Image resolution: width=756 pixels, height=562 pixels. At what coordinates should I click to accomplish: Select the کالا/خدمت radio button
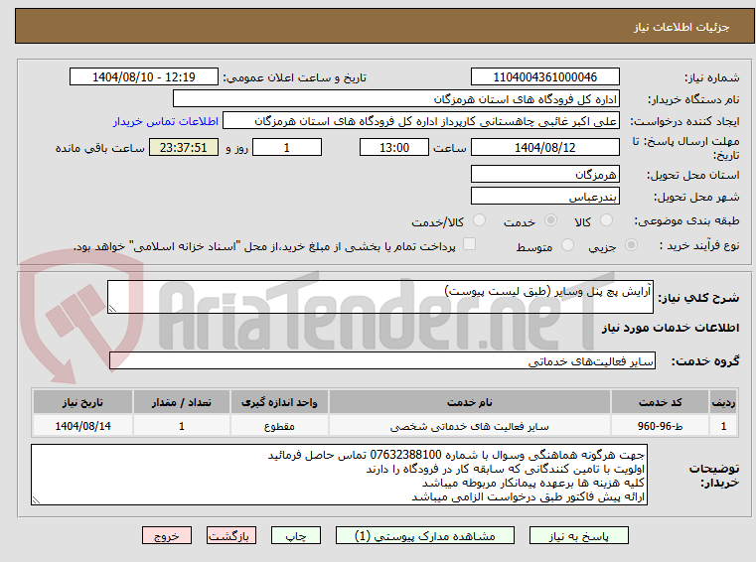pyautogui.click(x=479, y=220)
